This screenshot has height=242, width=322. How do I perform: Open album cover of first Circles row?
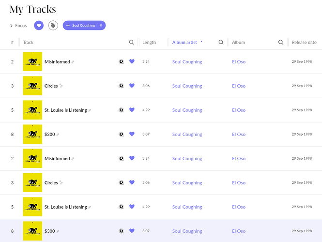pyautogui.click(x=32, y=86)
